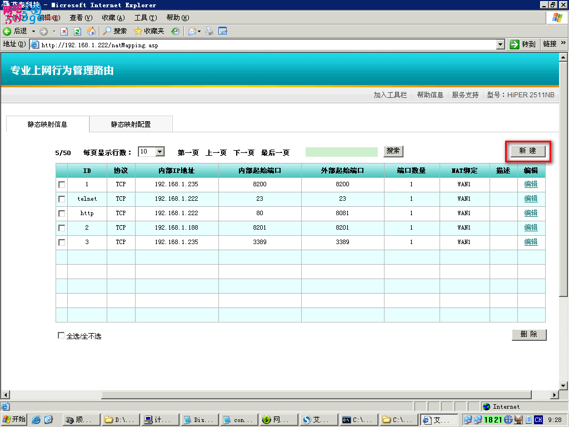
Task: Click 编辑 link for row ID 2
Action: [x=531, y=227]
